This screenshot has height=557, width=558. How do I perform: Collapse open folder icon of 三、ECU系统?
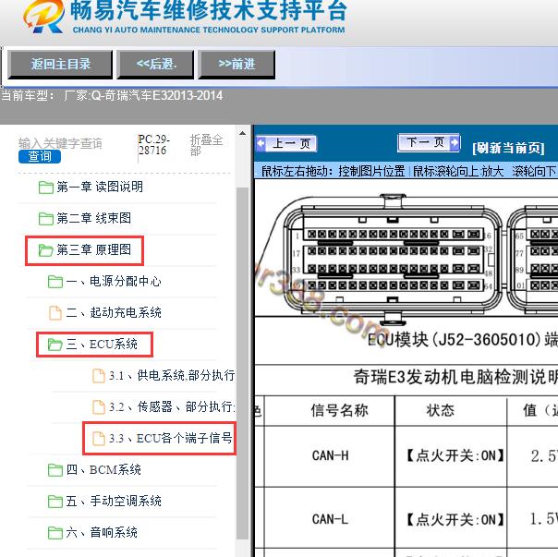55,345
